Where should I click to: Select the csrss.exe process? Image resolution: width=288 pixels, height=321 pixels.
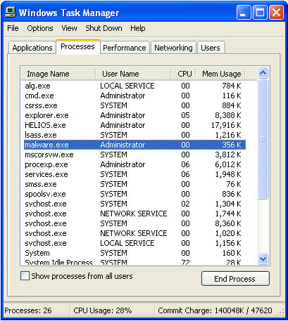pos(134,105)
